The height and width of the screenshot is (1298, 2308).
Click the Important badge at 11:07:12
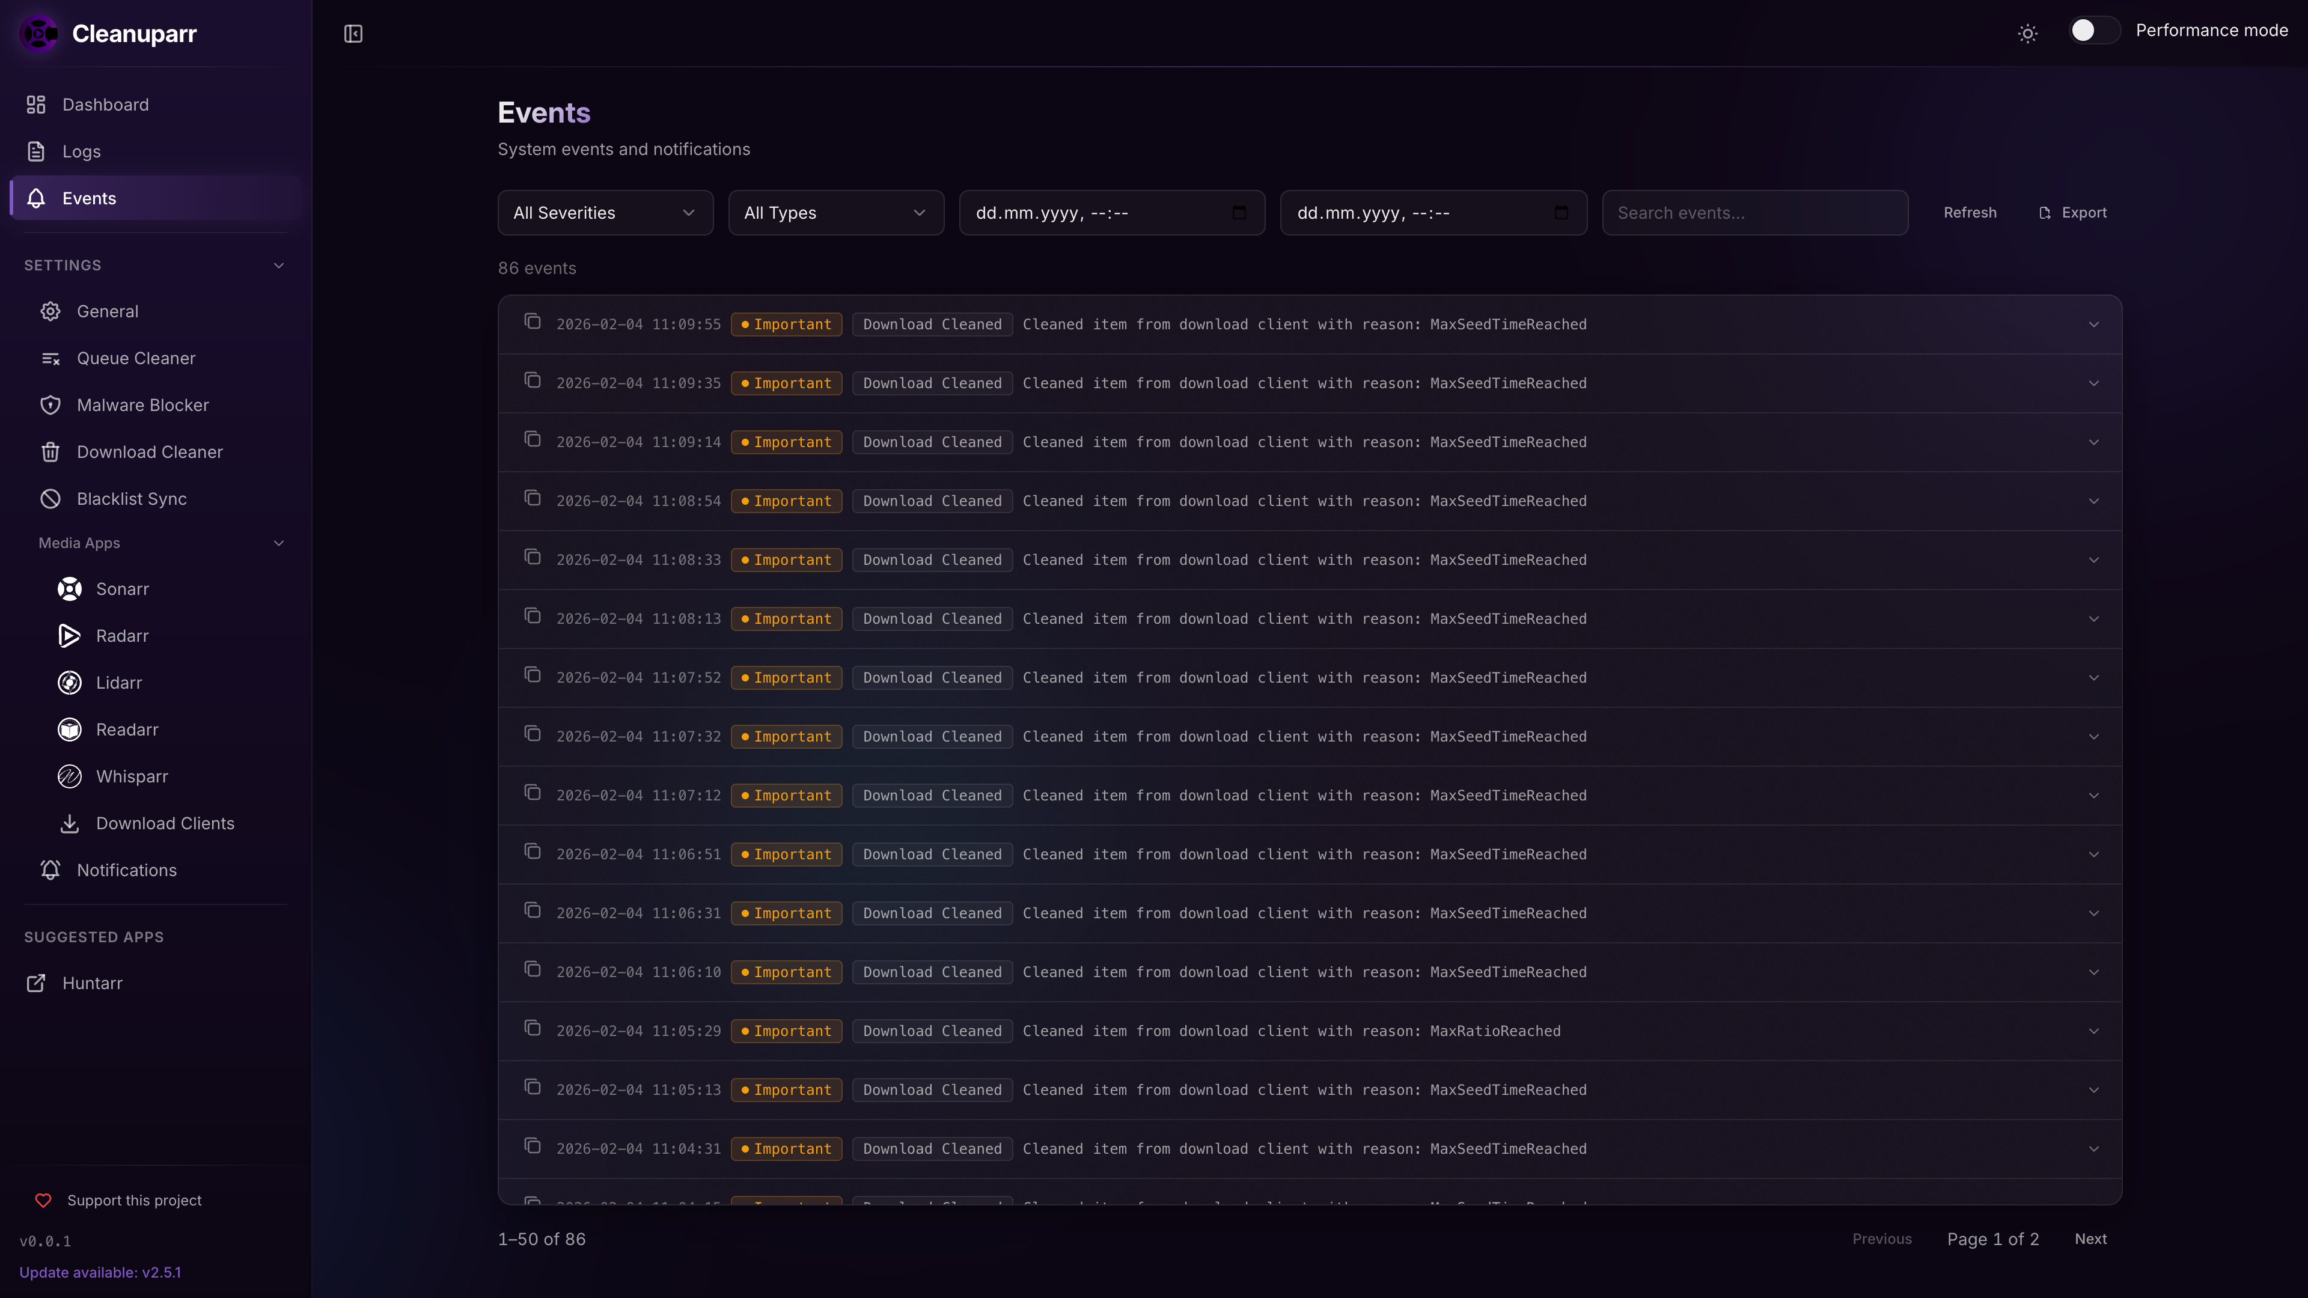point(786,796)
